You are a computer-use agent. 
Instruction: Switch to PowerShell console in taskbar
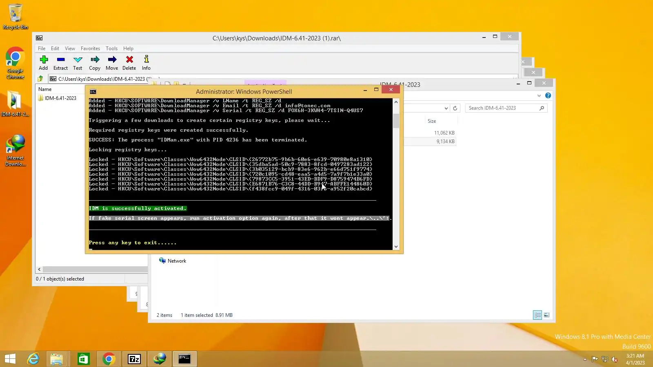point(184,359)
